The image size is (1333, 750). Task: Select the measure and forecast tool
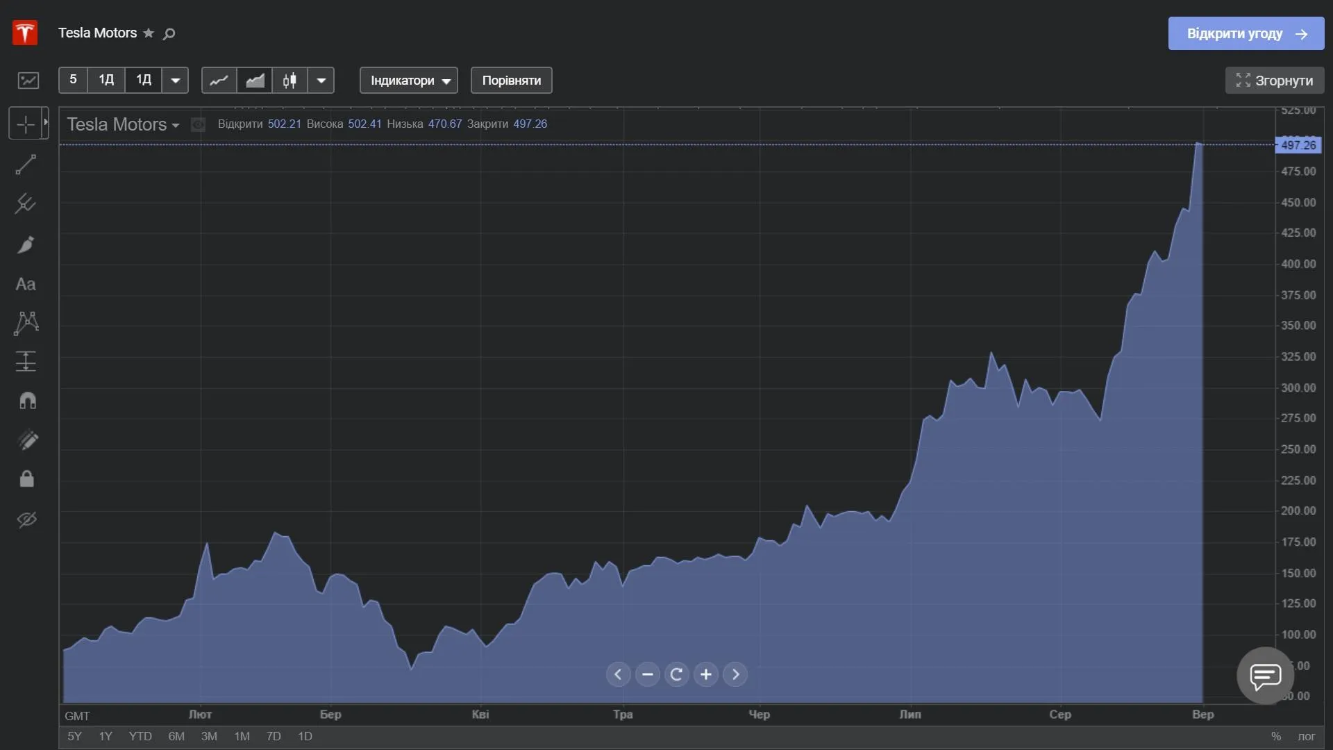click(26, 361)
